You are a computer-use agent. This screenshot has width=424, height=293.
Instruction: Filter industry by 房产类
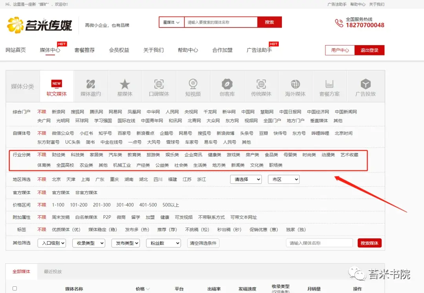252,155
